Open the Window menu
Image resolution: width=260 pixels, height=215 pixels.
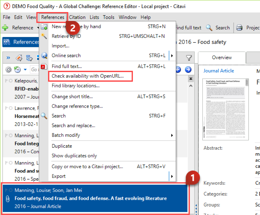(x=127, y=17)
